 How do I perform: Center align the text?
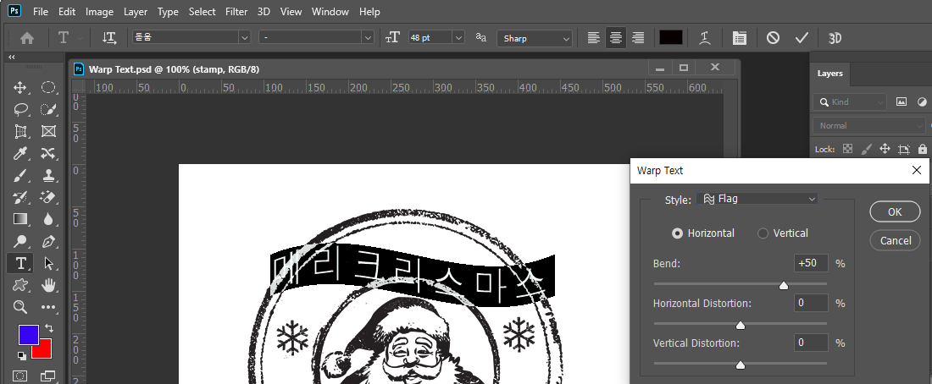(x=616, y=38)
